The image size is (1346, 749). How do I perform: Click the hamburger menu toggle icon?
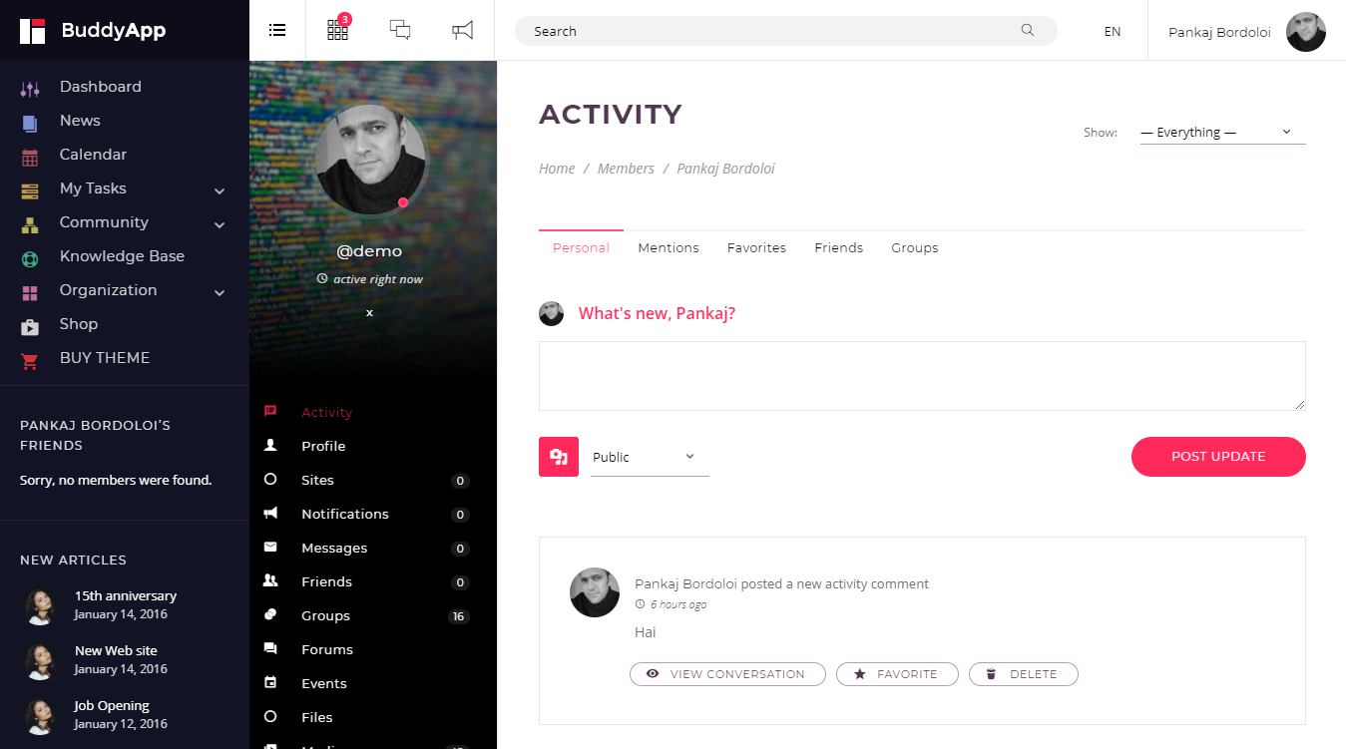[x=277, y=30]
